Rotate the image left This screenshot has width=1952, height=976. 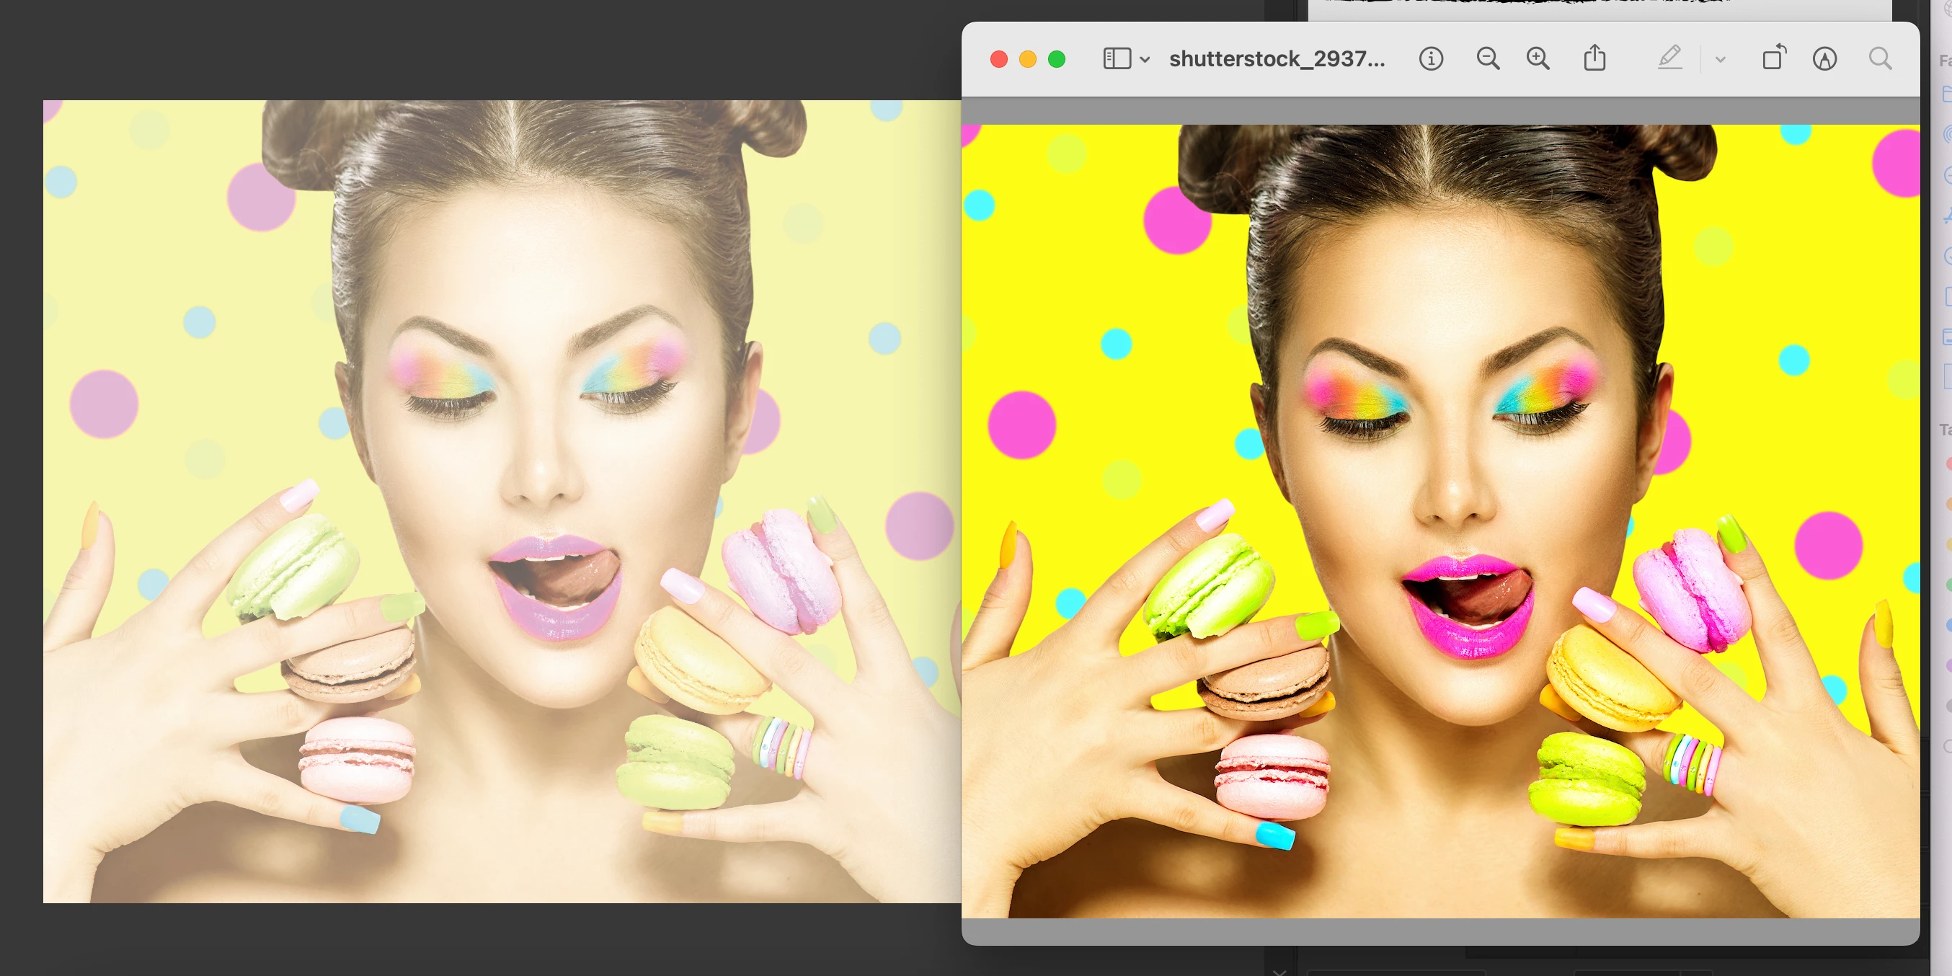(1773, 58)
